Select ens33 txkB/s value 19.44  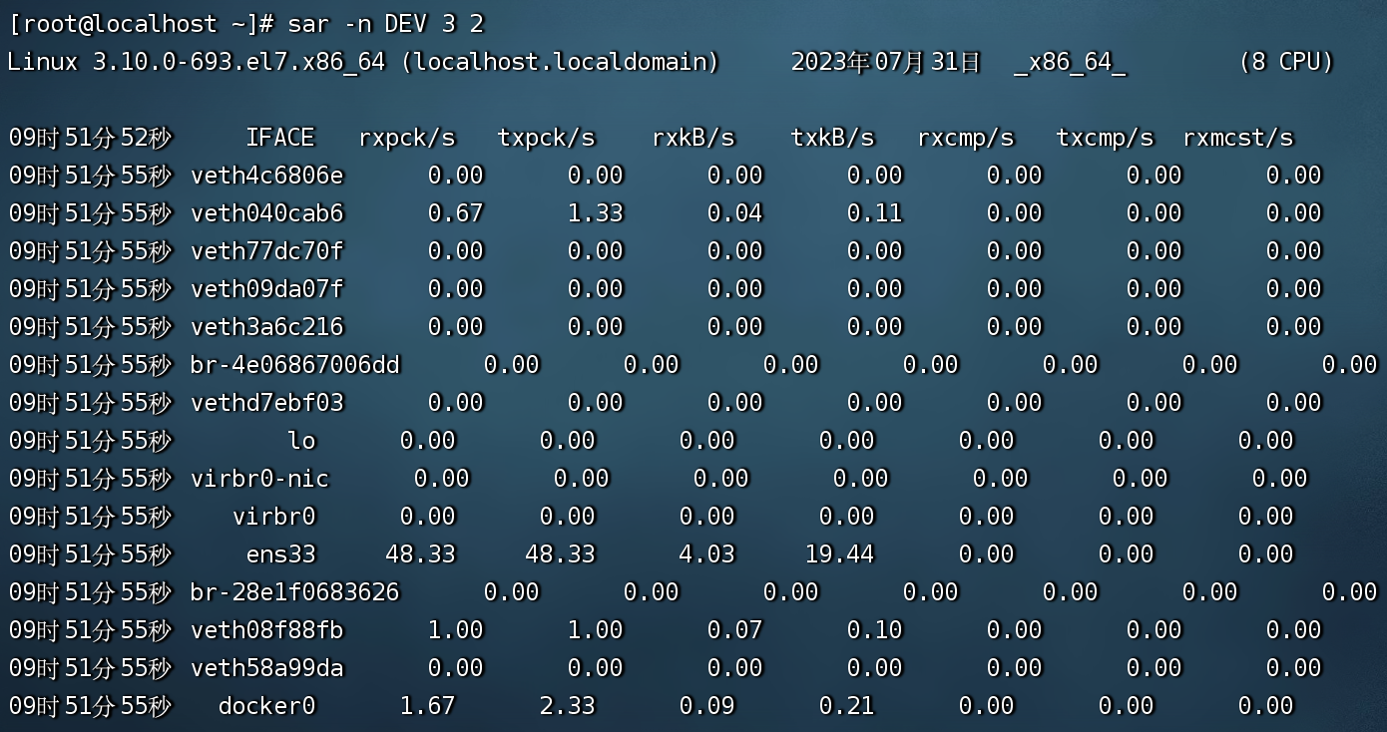click(x=840, y=554)
